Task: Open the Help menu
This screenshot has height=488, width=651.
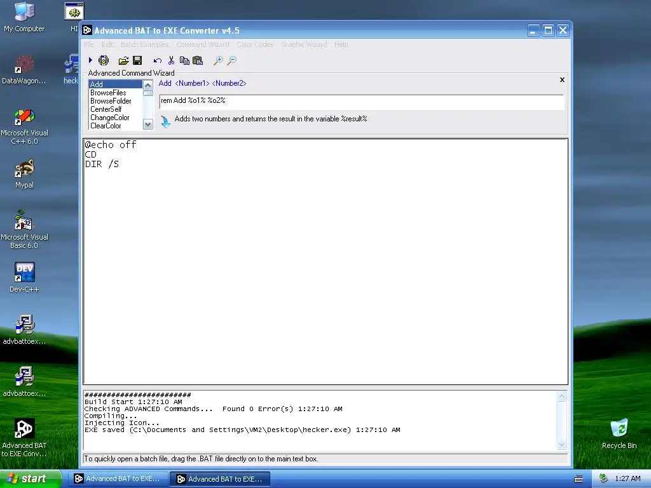Action: pos(341,44)
